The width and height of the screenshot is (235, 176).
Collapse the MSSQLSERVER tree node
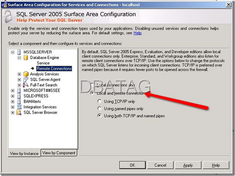[13, 52]
